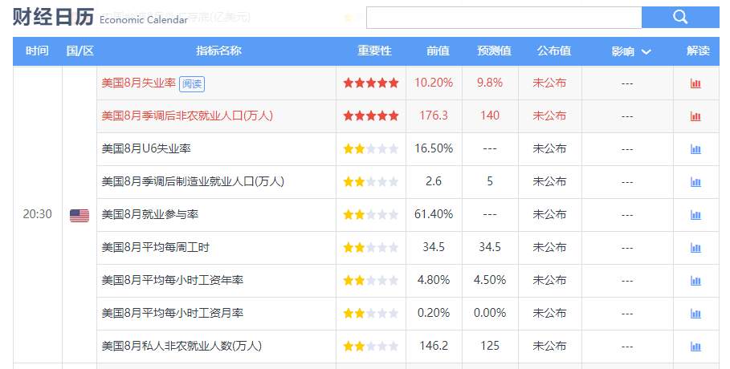This screenshot has height=369, width=730.
Task: Click 未公布 in 美国8月失业率 row
Action: (x=549, y=83)
